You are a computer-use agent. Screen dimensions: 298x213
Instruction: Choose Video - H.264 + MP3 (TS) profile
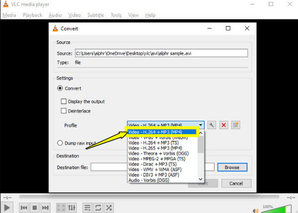pyautogui.click(x=163, y=143)
